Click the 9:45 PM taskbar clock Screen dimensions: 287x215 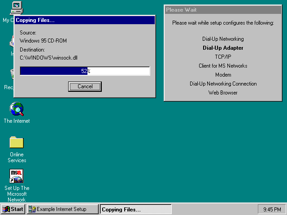click(272, 209)
